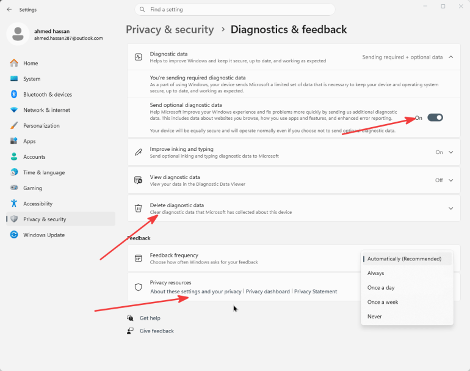470x371 pixels.
Task: Click the Accessibility figure icon
Action: point(14,204)
